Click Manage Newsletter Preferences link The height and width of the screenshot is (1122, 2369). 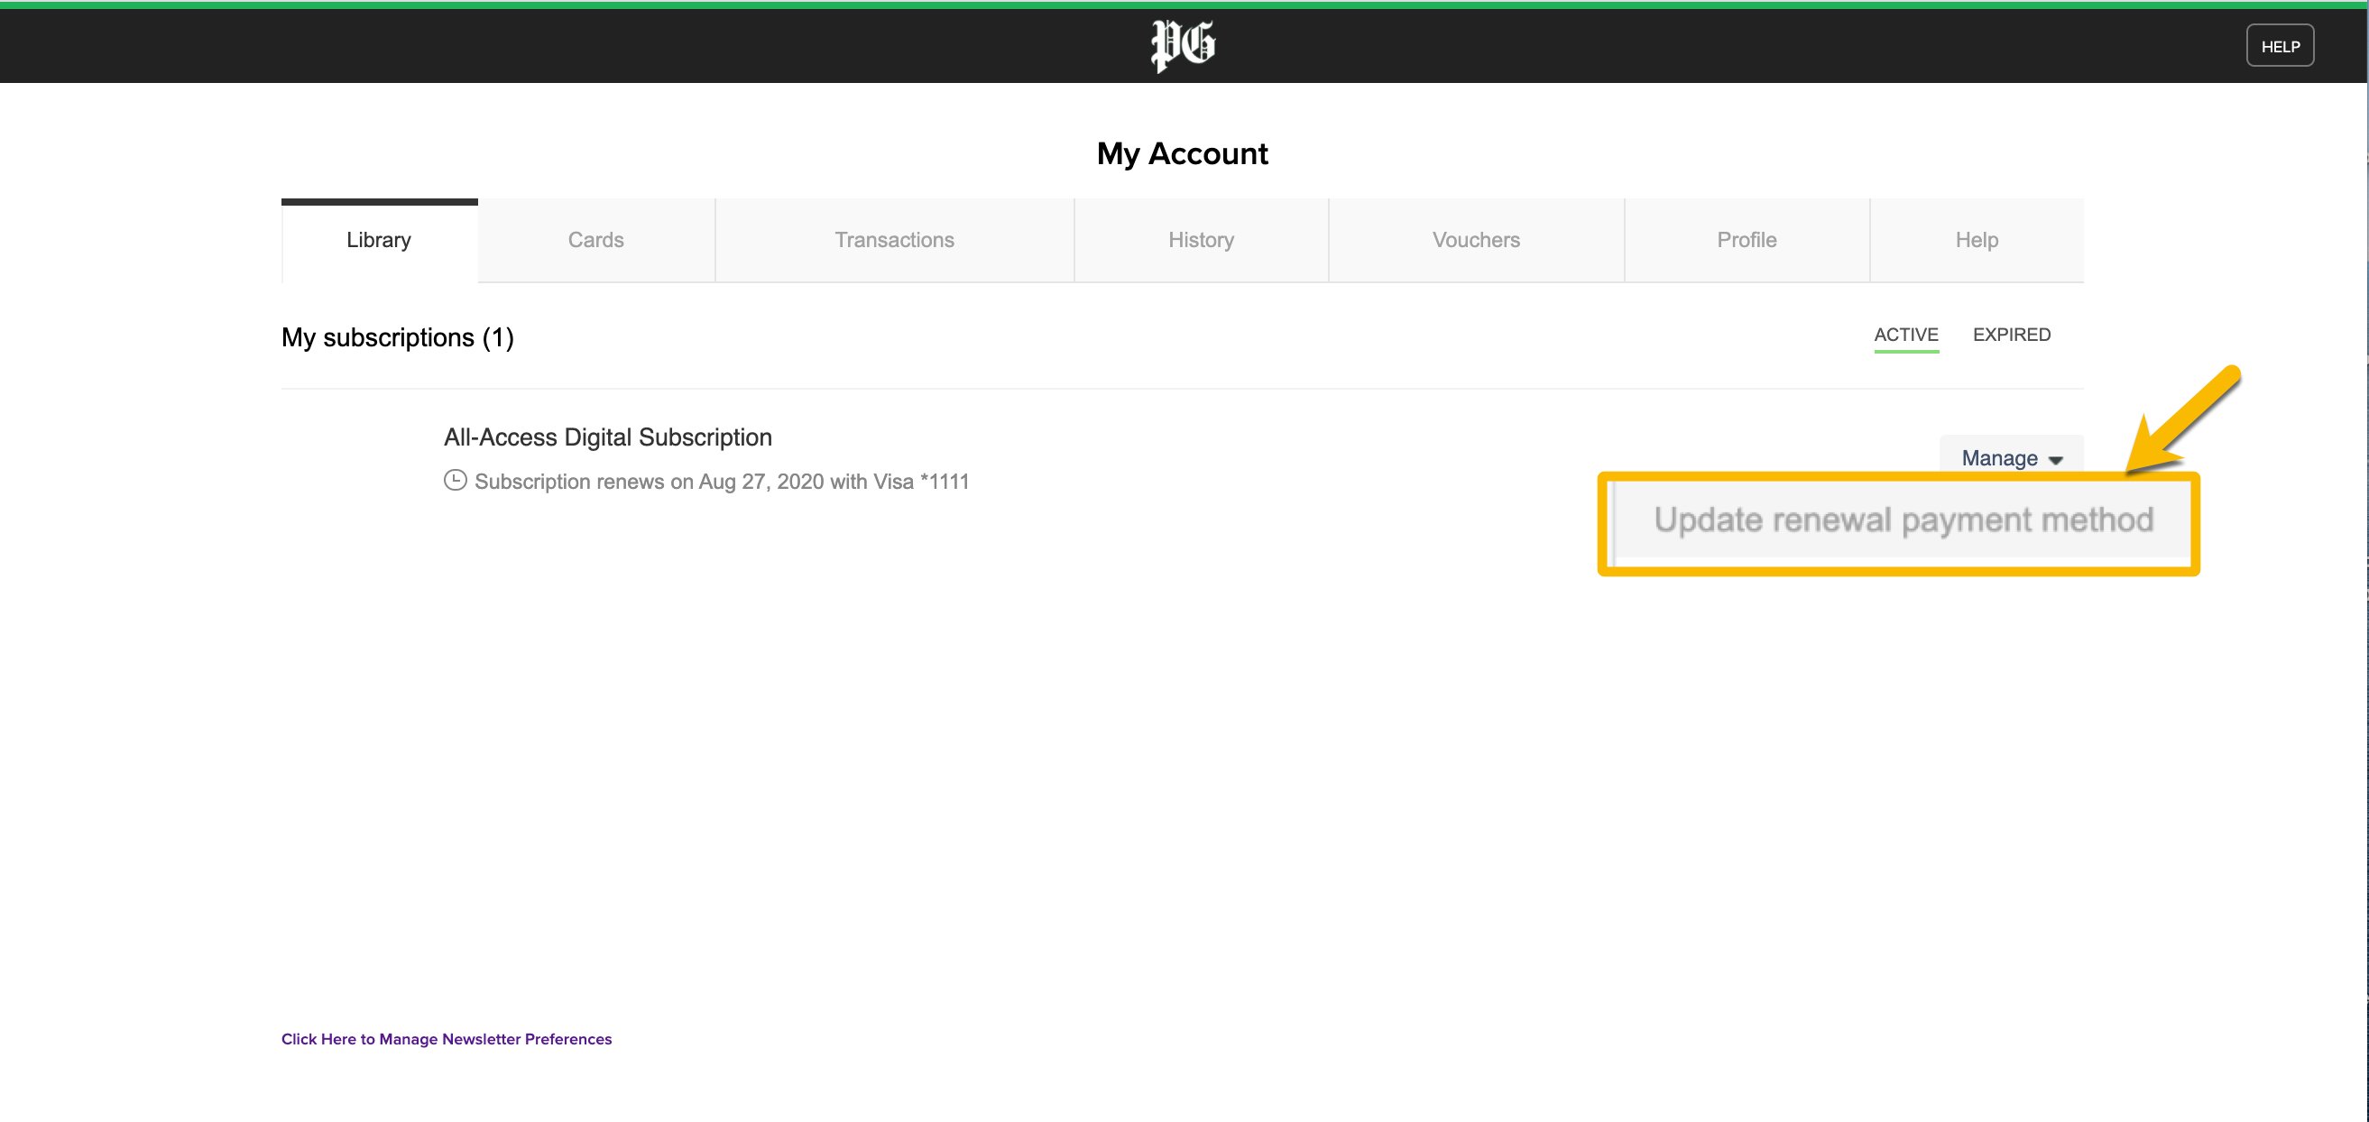click(446, 1038)
